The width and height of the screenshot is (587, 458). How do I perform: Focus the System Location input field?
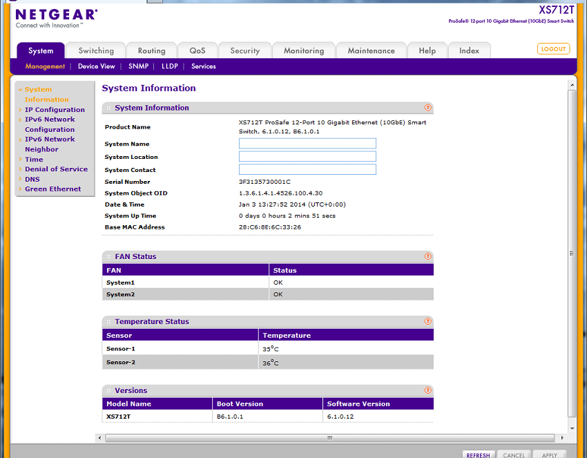(307, 157)
